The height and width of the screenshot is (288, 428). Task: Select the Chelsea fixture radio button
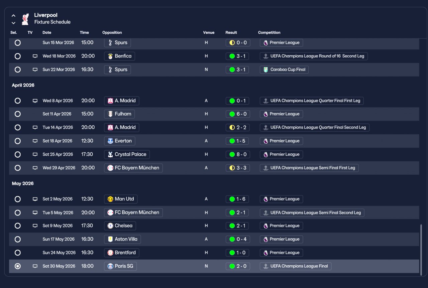coord(18,226)
